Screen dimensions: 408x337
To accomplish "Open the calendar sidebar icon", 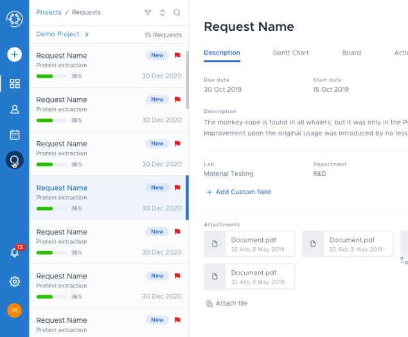I will coord(14,135).
